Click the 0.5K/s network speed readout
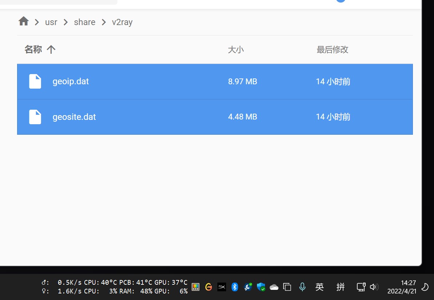434x300 pixels. click(69, 283)
